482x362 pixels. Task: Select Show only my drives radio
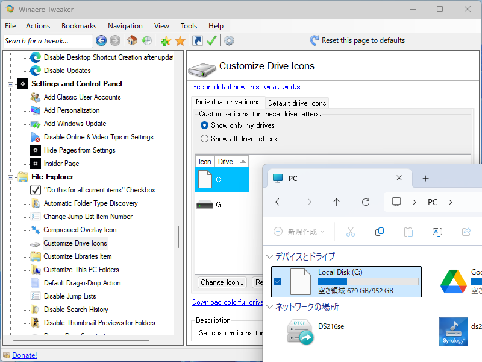tap(204, 125)
